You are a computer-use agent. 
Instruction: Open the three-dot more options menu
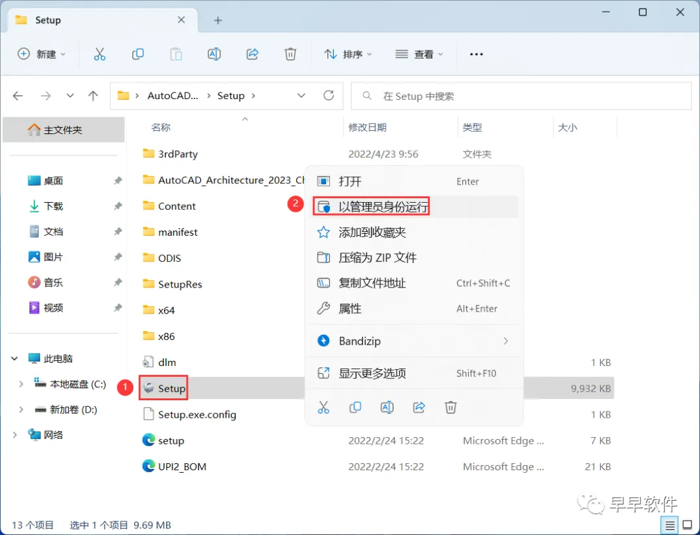coord(476,54)
